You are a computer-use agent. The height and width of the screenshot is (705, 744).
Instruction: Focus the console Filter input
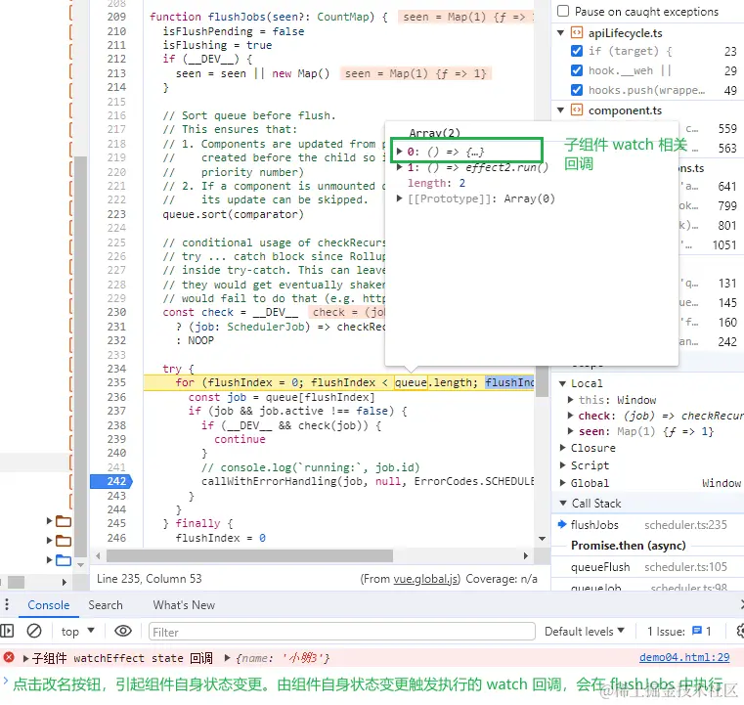pyautogui.click(x=341, y=632)
